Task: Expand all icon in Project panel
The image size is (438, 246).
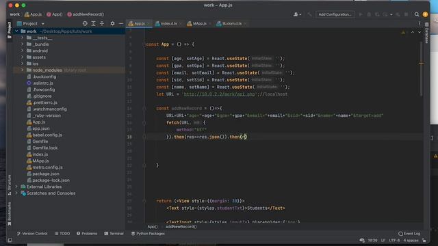Action: coord(93,24)
